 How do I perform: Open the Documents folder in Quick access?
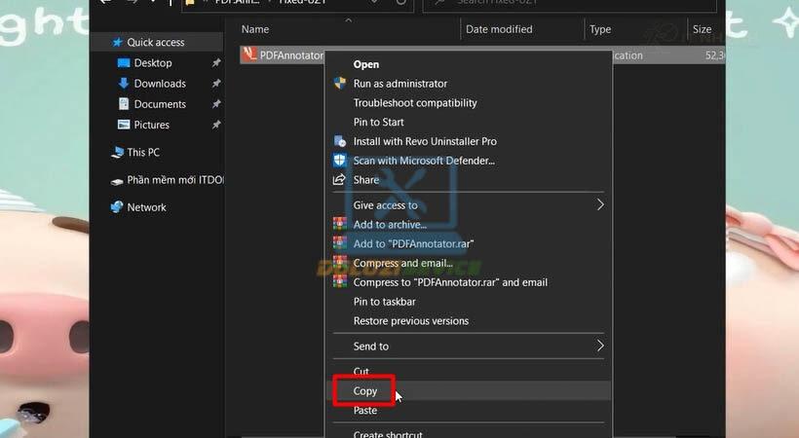pos(160,104)
